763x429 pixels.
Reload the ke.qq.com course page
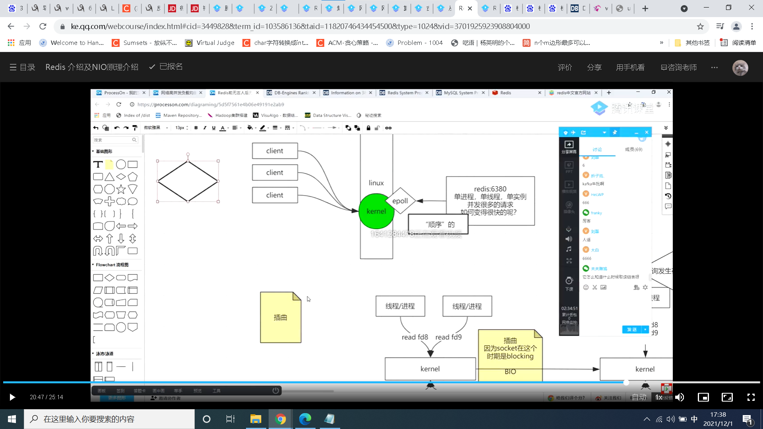[x=43, y=26]
